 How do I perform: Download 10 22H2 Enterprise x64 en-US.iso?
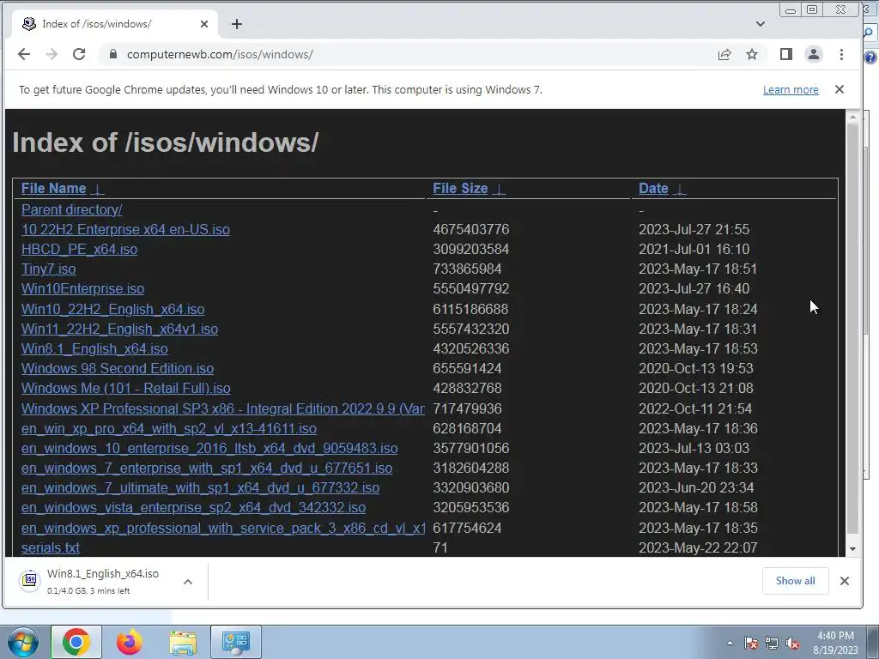click(125, 229)
